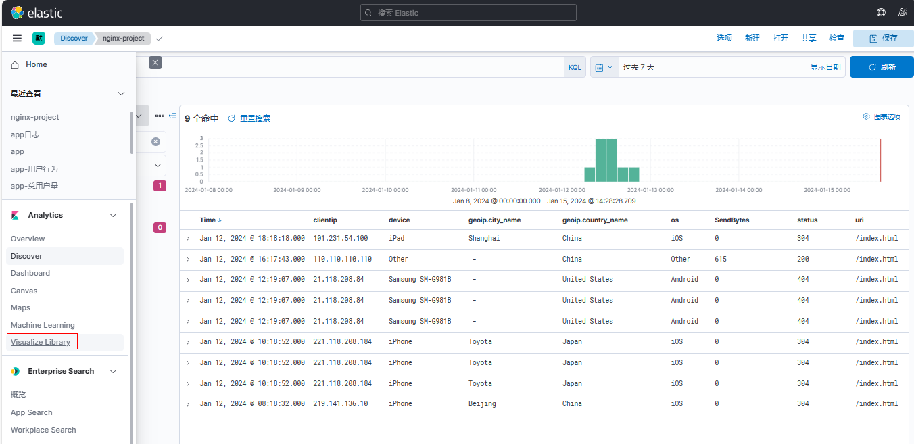Image resolution: width=914 pixels, height=444 pixels.
Task: Click the collapse sidebar arrow icon
Action: [172, 116]
